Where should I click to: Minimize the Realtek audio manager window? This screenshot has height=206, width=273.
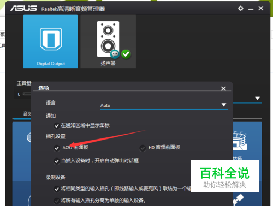pos(251,9)
